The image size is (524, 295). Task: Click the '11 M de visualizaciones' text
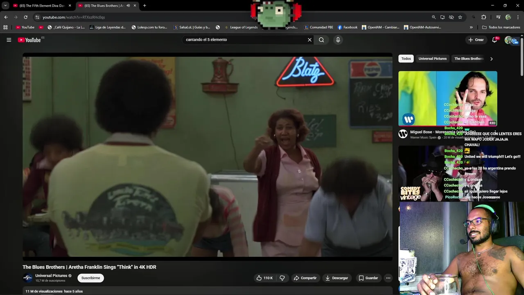click(44, 291)
